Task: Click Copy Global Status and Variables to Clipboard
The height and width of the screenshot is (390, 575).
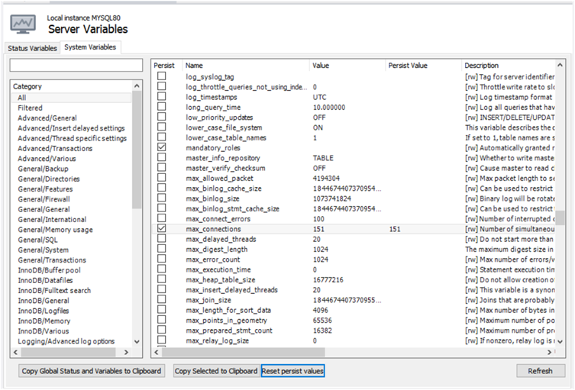Action: pyautogui.click(x=91, y=371)
